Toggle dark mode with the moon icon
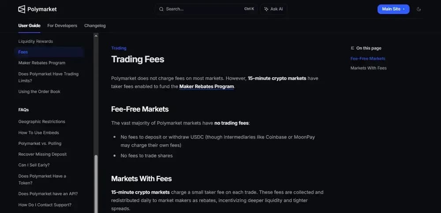Image resolution: width=441 pixels, height=213 pixels. click(x=419, y=9)
